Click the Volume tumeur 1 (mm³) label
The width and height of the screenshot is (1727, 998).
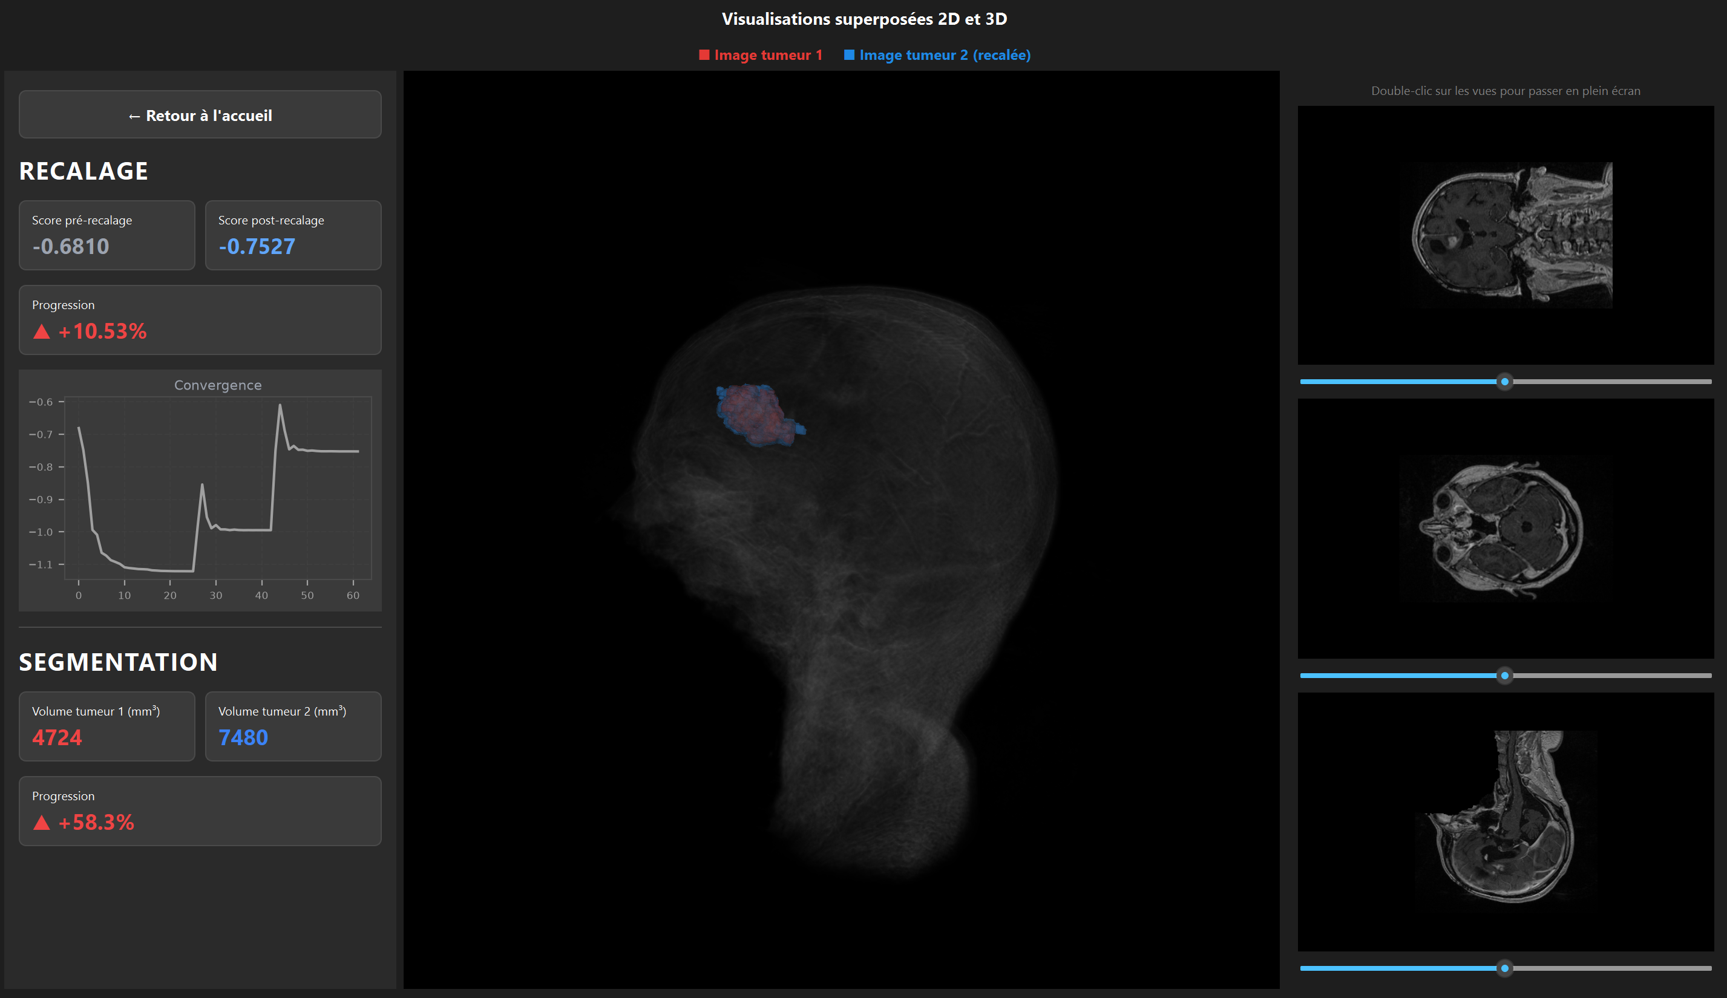96,711
